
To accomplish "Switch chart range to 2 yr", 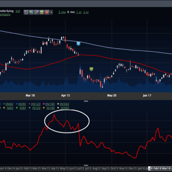I will [x=86, y=12].
